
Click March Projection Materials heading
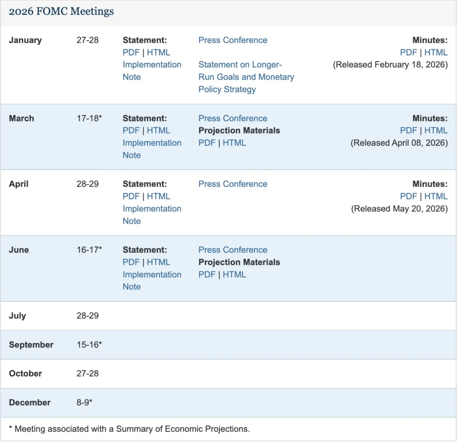(239, 131)
